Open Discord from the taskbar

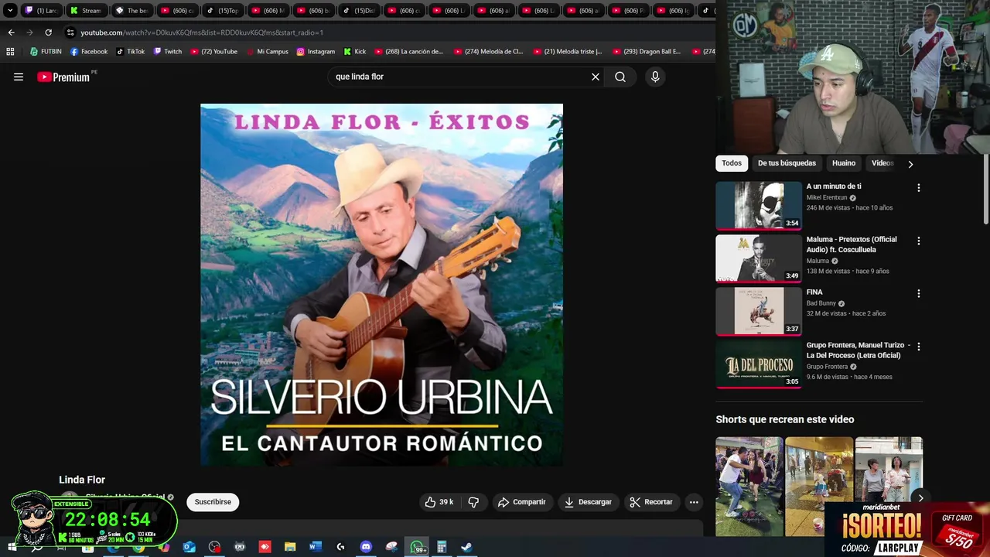(366, 547)
